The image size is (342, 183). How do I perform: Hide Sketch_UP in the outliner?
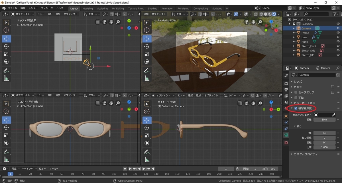tap(338, 55)
